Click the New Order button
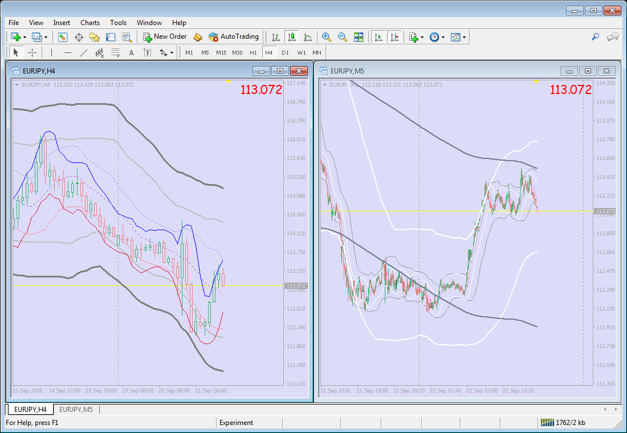The image size is (627, 433). tap(165, 37)
